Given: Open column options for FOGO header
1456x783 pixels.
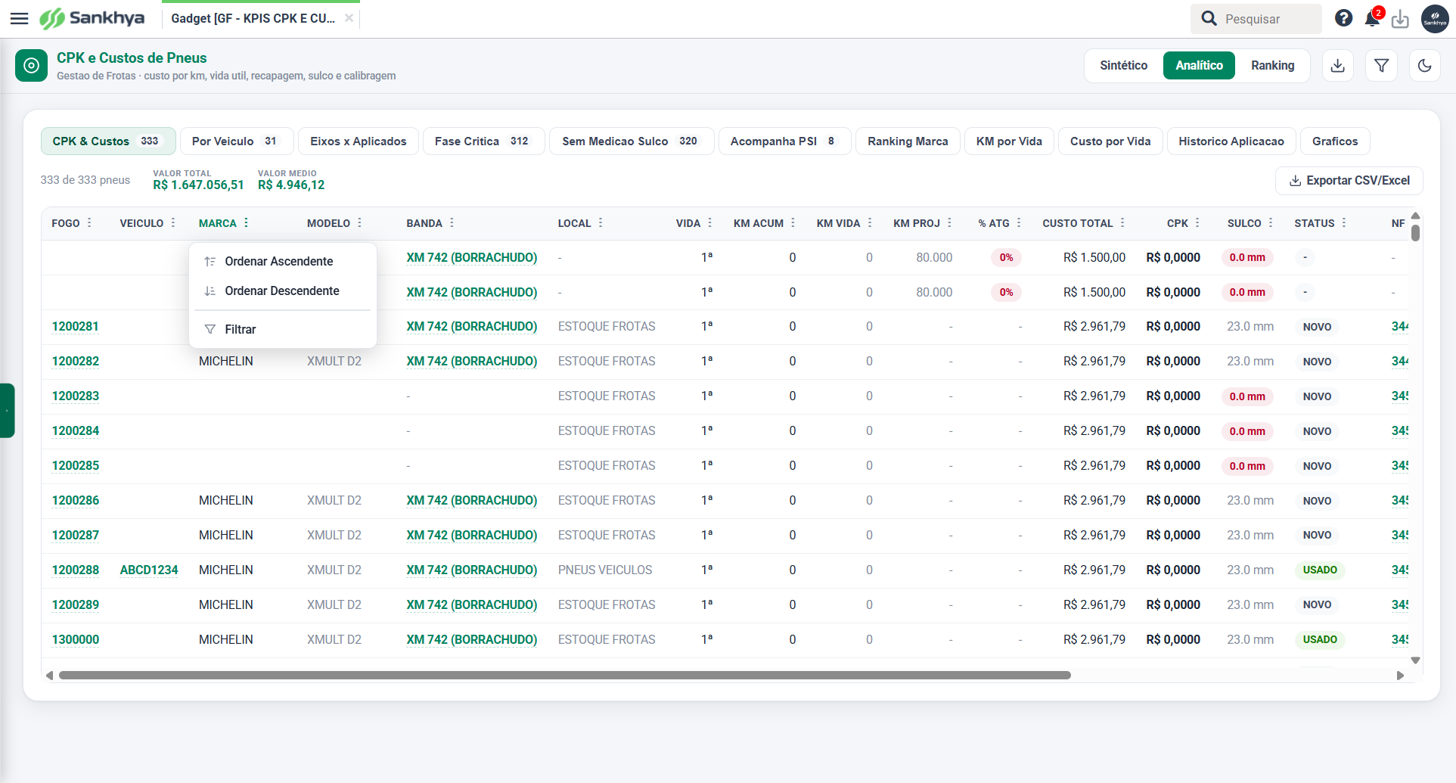Looking at the screenshot, I should point(89,223).
